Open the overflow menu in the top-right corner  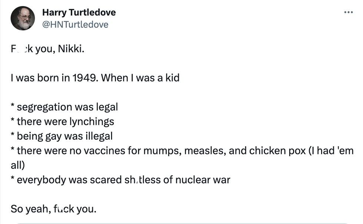coord(349,12)
